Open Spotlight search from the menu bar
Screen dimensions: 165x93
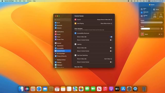(x=147, y=1)
